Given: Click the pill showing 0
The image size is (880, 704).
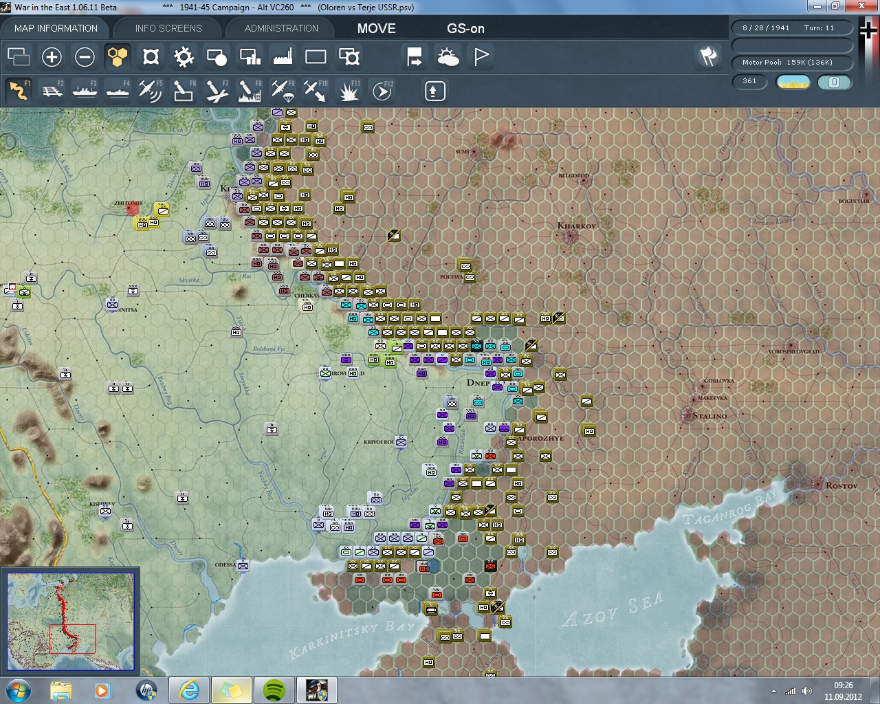Looking at the screenshot, I should click(835, 82).
